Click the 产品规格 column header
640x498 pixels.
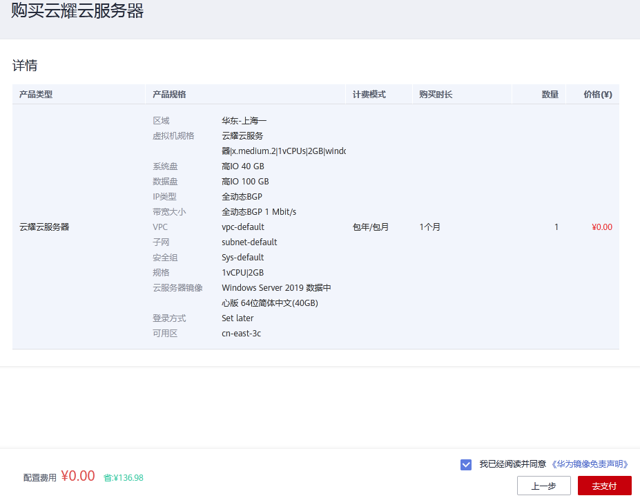pos(169,95)
